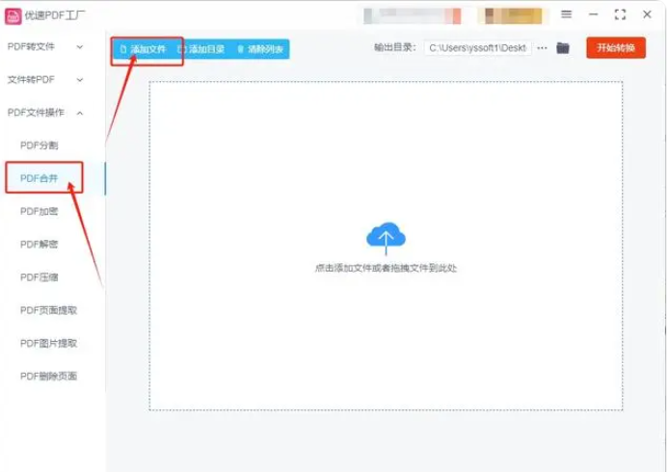Open the PDF分割 function

click(x=40, y=145)
